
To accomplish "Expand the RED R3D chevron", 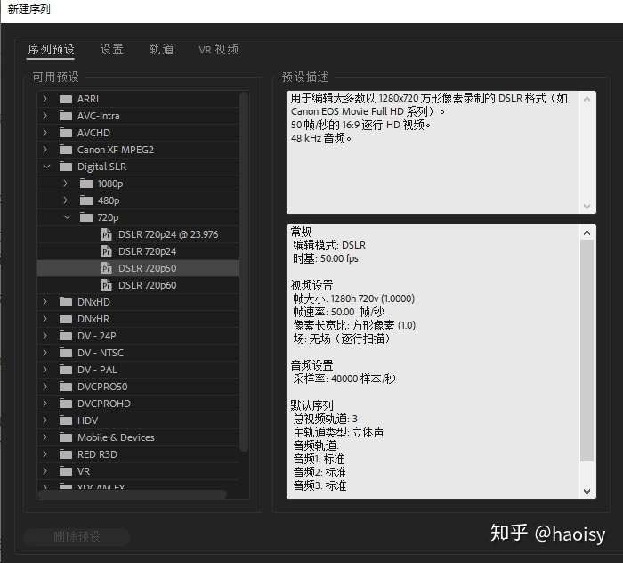I will (x=45, y=454).
